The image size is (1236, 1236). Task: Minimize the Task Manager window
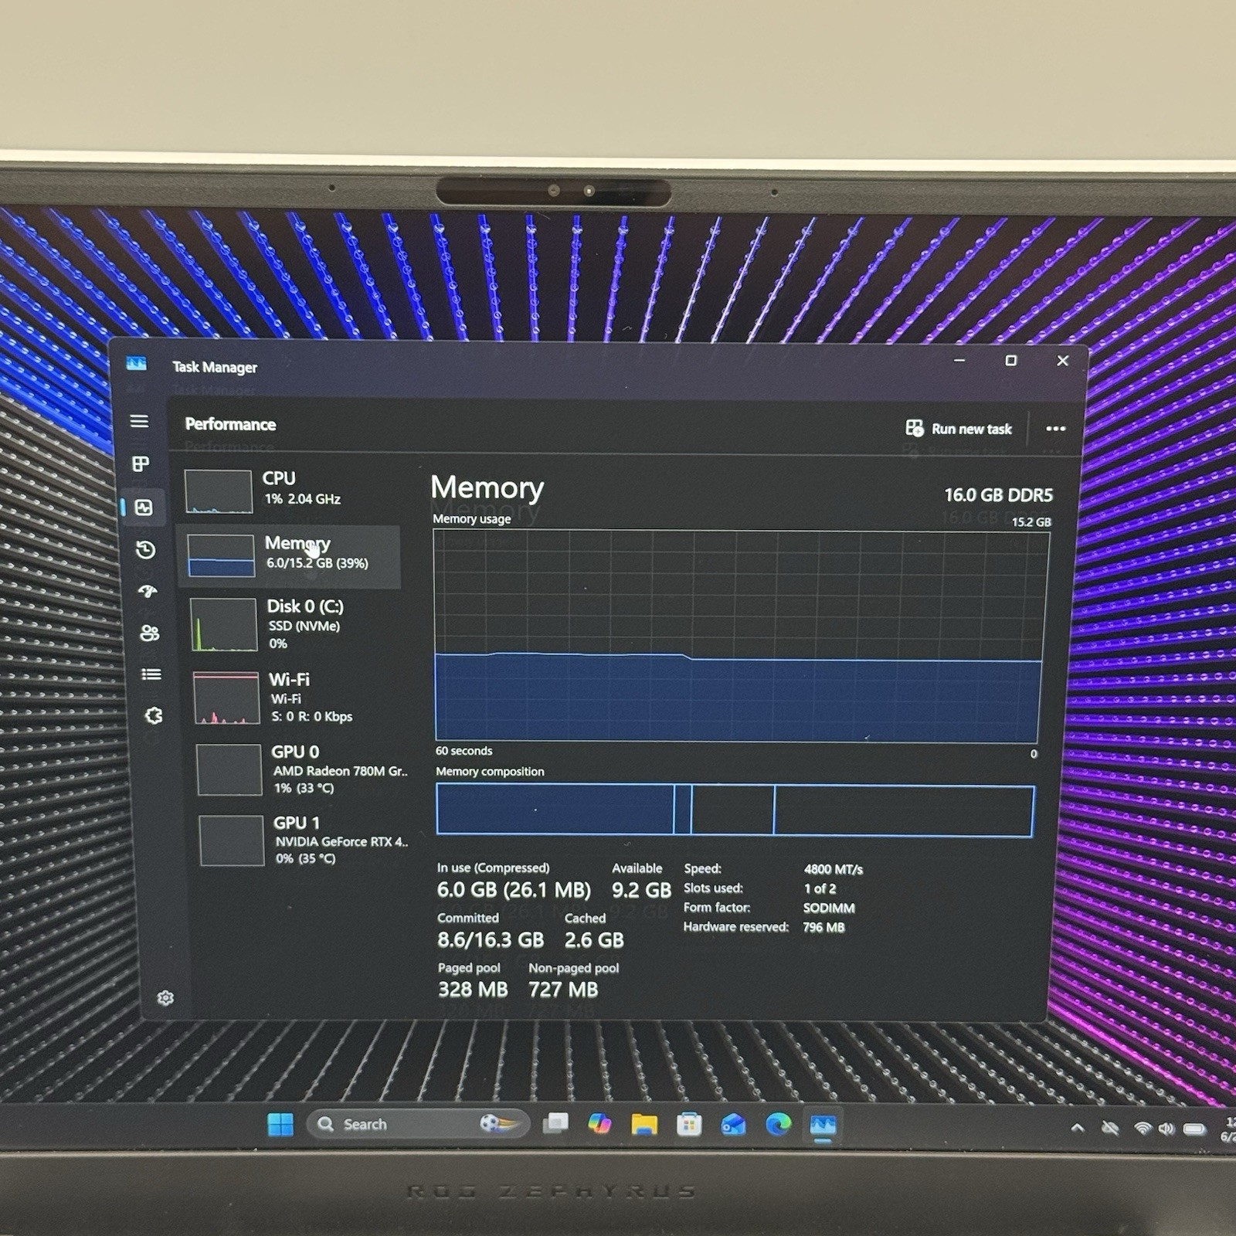point(959,361)
